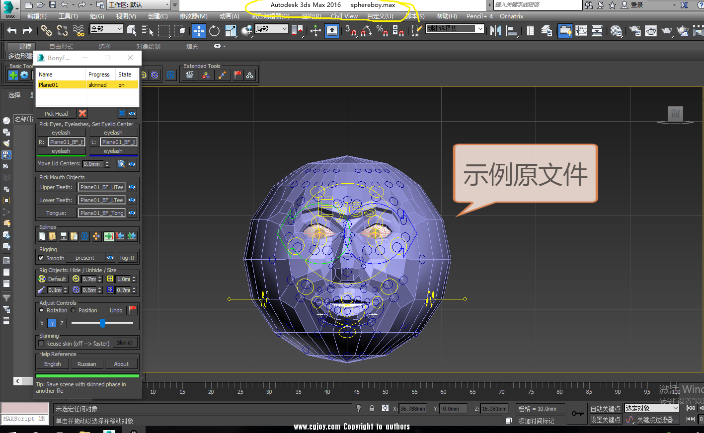The width and height of the screenshot is (704, 433).
Task: Toggle Lower Teeth visibility eye icon
Action: click(132, 200)
